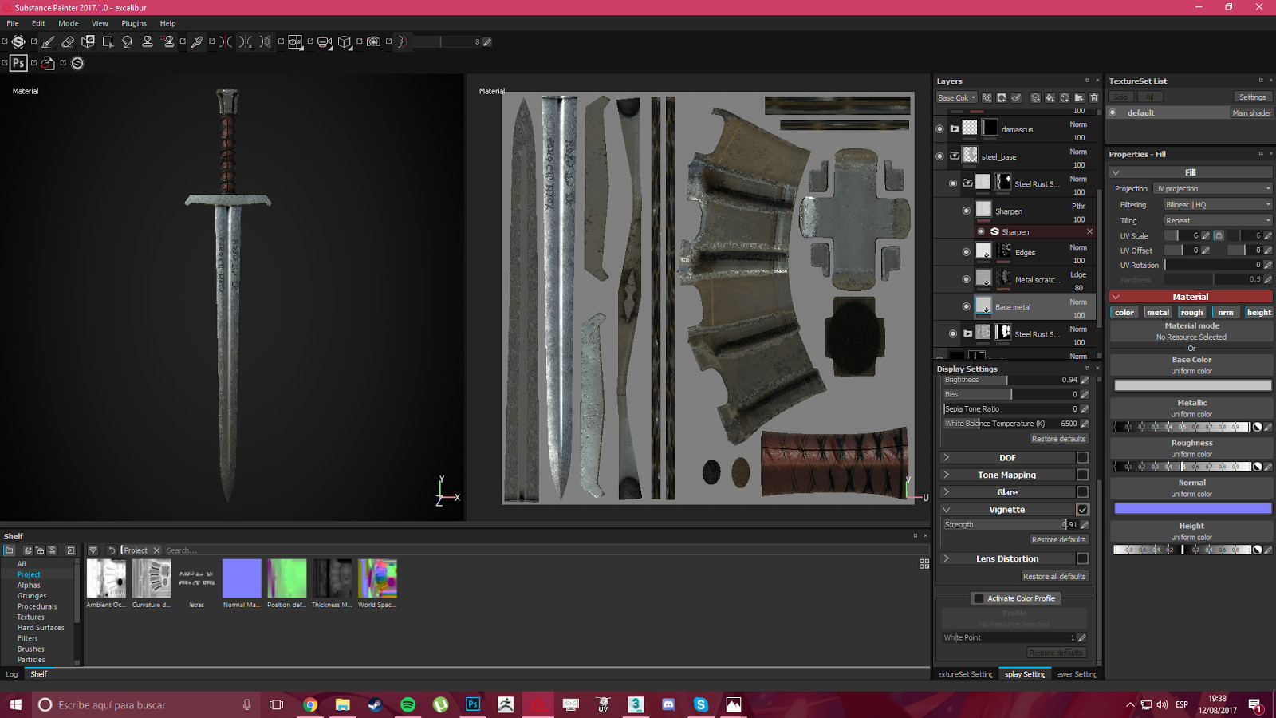Expand the Tone Mapping section
The width and height of the screenshot is (1276, 718).
click(x=947, y=475)
